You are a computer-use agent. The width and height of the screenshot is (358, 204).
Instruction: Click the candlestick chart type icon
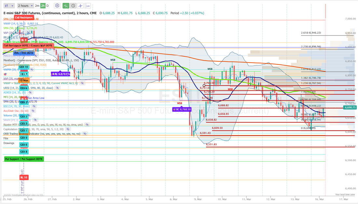tap(6, 6)
